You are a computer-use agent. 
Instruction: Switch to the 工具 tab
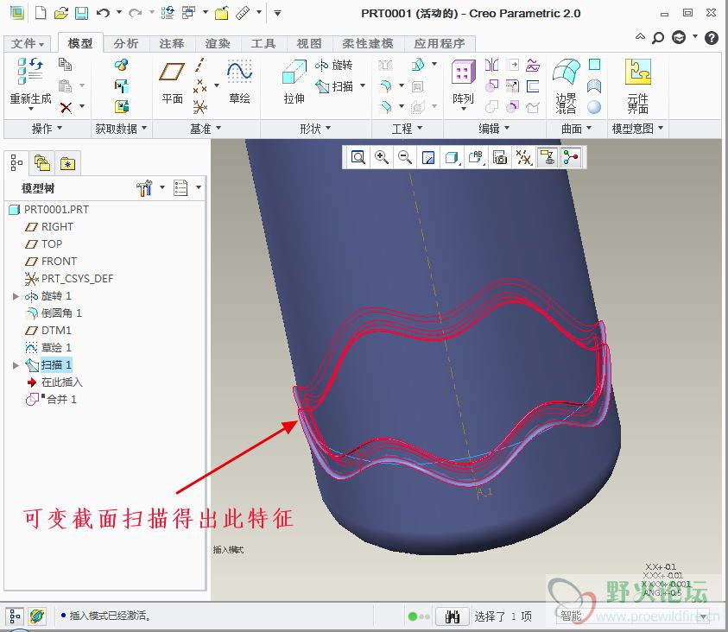263,44
